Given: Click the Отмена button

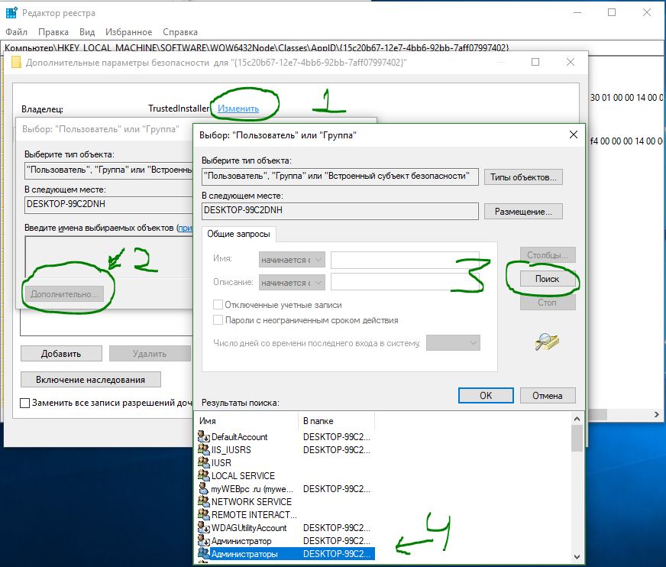Looking at the screenshot, I should (x=547, y=395).
